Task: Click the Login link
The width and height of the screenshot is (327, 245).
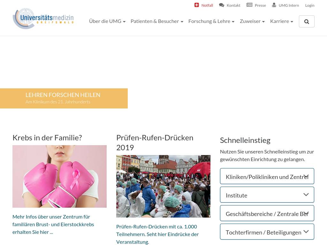Action: [310, 5]
